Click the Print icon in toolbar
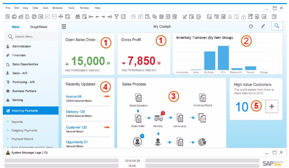 pyautogui.click(x=14, y=17)
